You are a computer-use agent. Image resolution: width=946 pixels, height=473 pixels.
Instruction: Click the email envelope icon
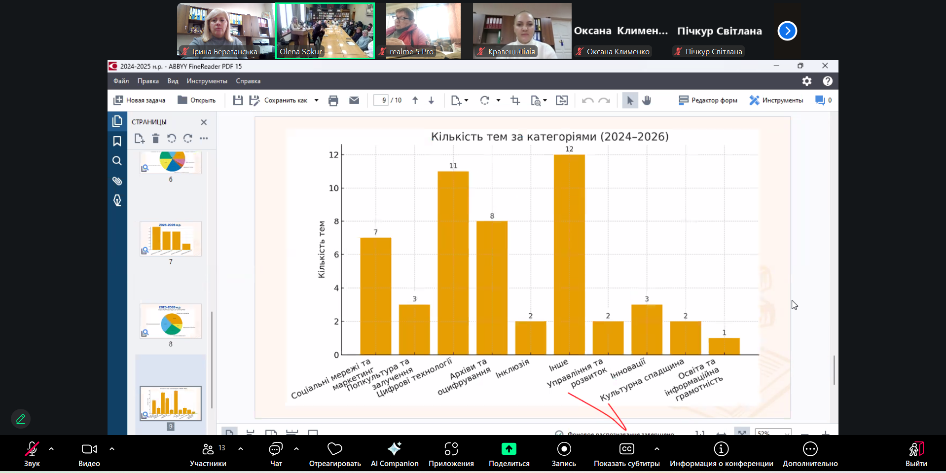click(354, 101)
